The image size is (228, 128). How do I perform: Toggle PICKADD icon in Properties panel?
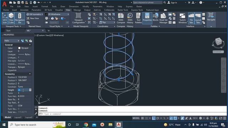tap(22, 41)
